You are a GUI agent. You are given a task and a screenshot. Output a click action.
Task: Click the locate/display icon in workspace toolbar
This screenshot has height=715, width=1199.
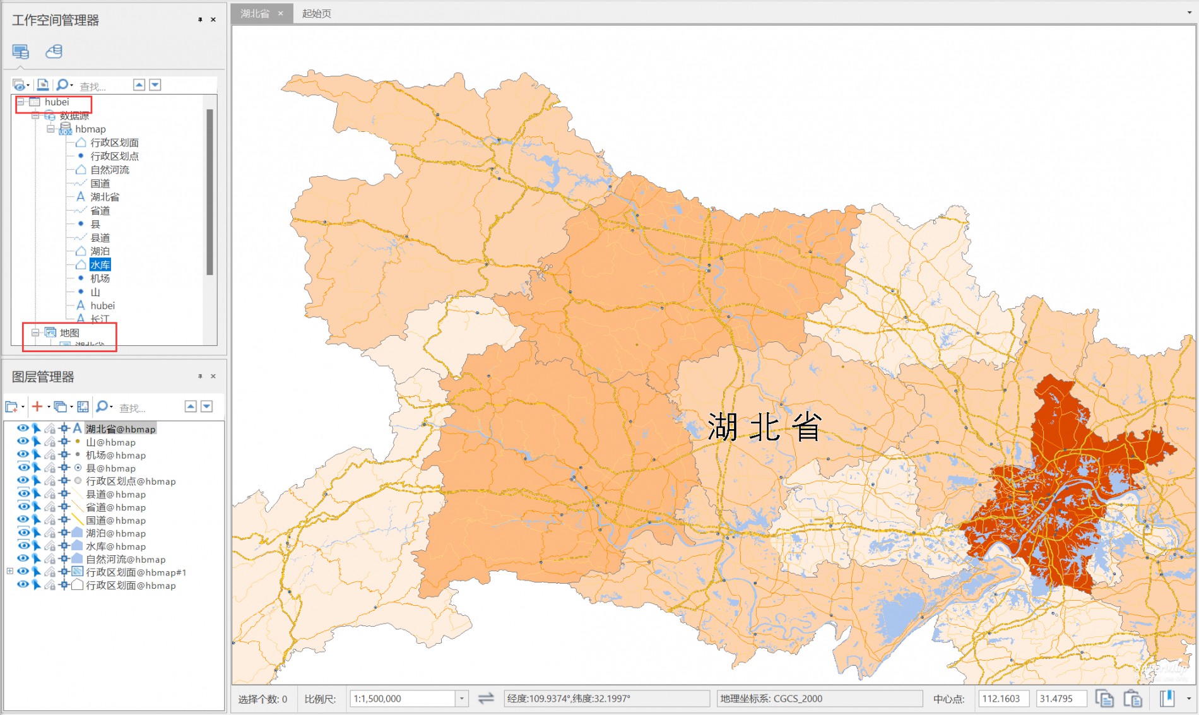(x=42, y=85)
